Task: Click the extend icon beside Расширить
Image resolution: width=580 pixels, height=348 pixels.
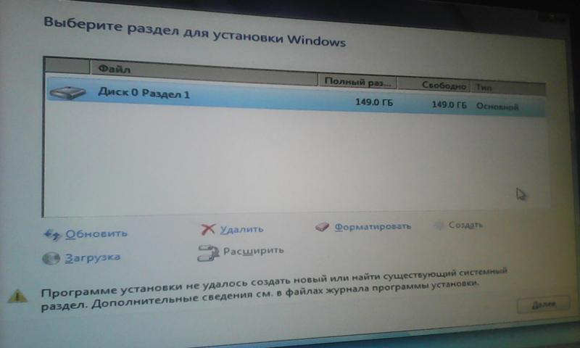Action: 208,253
